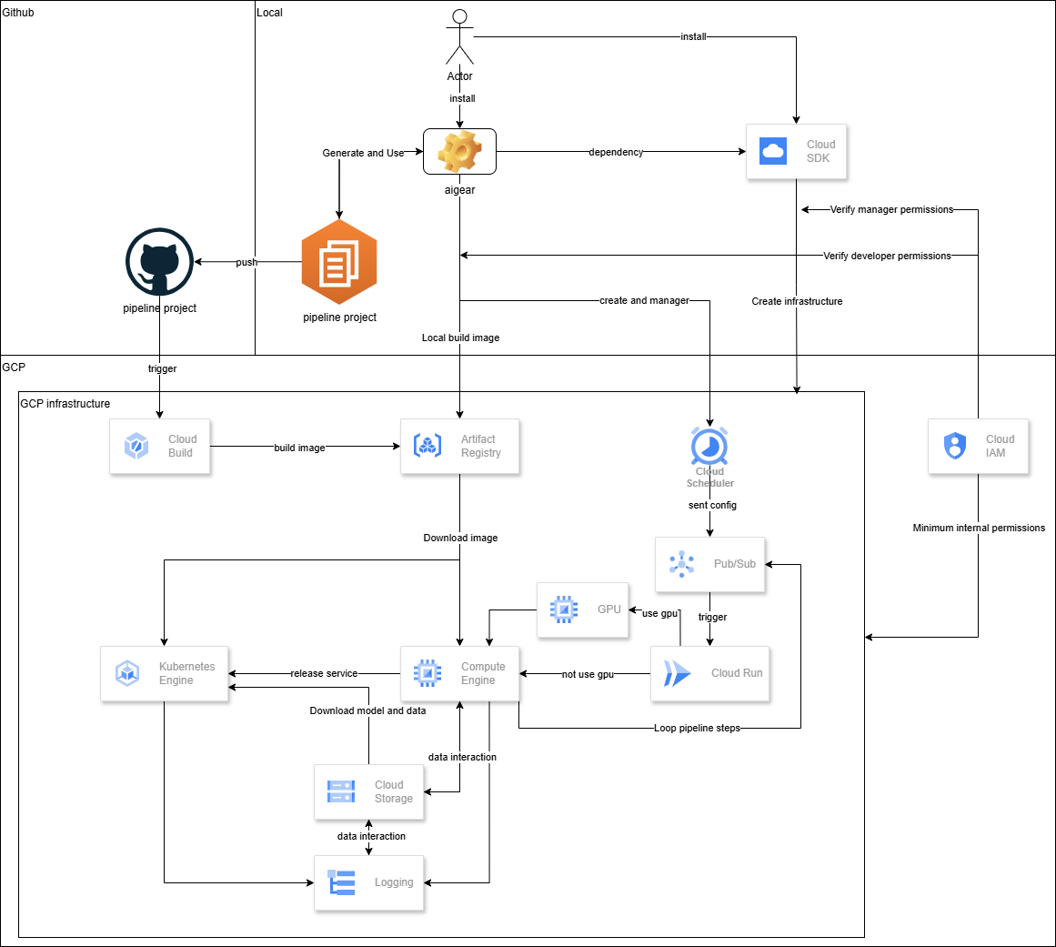The width and height of the screenshot is (1056, 947).
Task: Click 'Create infrastructure' label
Action: (797, 301)
